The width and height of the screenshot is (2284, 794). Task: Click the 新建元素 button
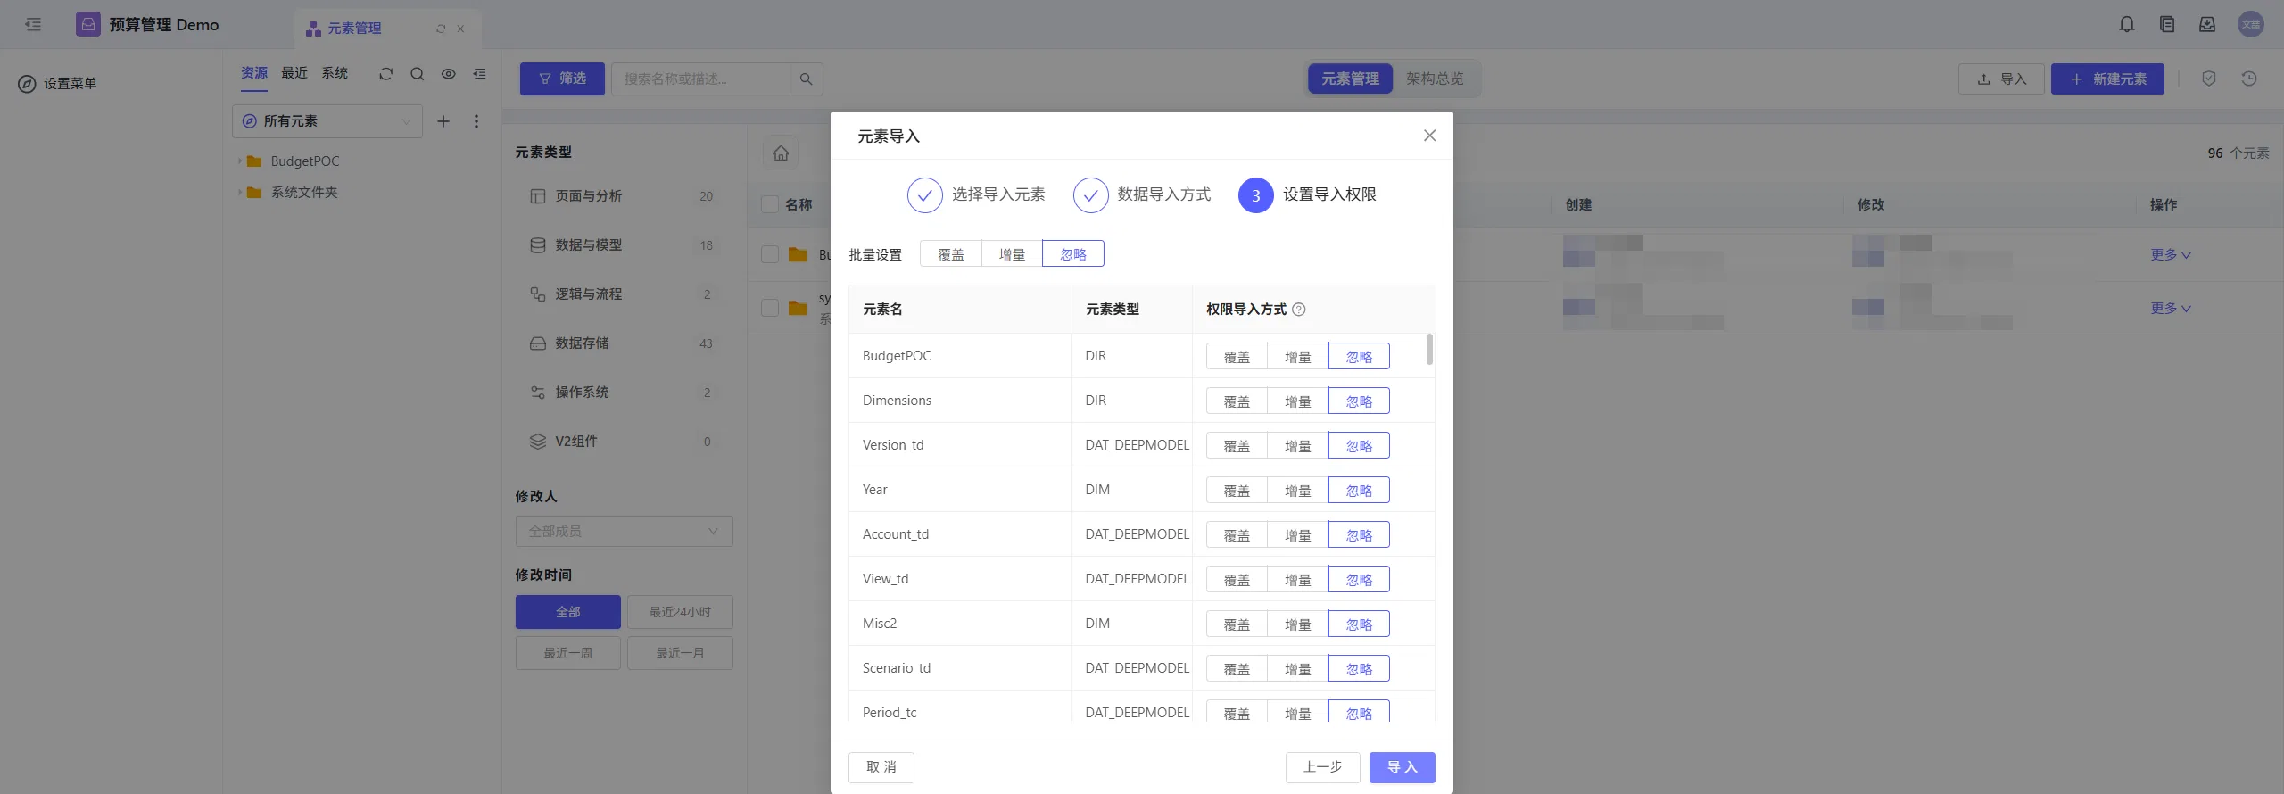point(2107,79)
